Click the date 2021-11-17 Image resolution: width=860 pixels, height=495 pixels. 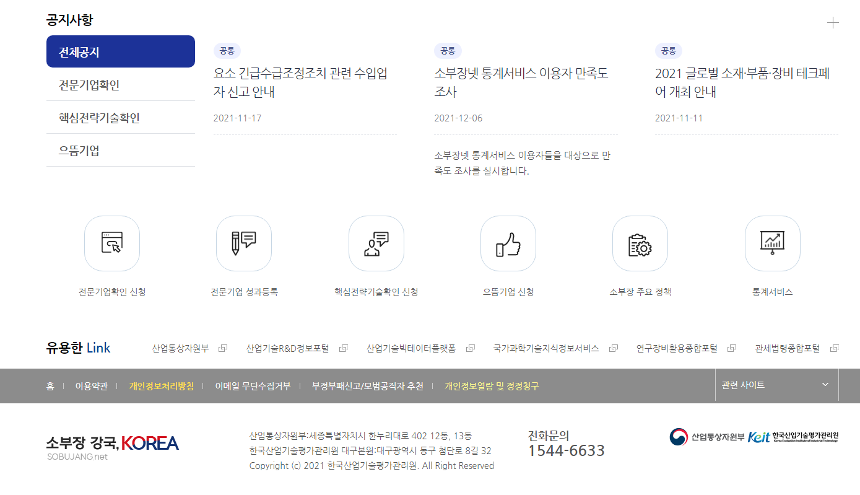pos(238,118)
